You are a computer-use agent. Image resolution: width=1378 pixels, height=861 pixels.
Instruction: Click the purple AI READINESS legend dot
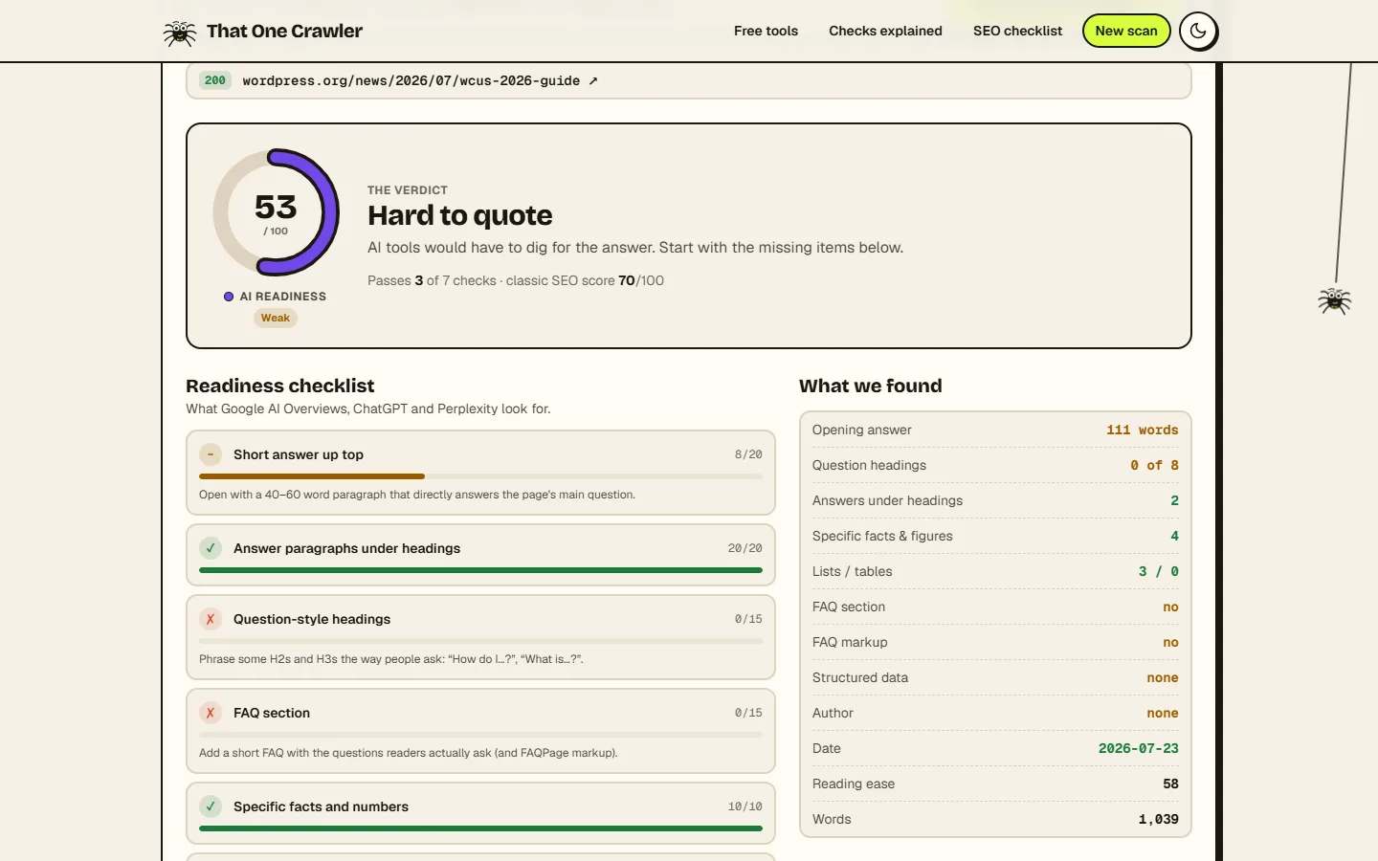point(229,297)
